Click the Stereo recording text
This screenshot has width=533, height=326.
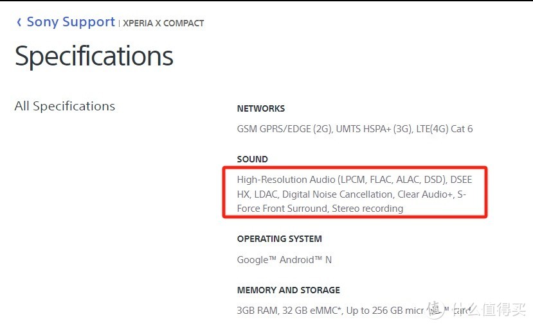pos(368,209)
